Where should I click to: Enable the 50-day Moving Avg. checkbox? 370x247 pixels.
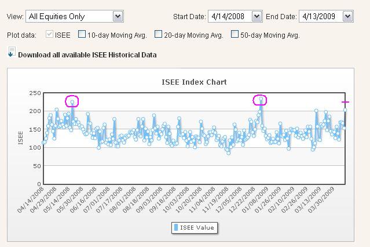[x=235, y=35]
